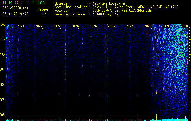191x121 pixels.
Task: Click the meteor count 12
Action: [x=44, y=14]
